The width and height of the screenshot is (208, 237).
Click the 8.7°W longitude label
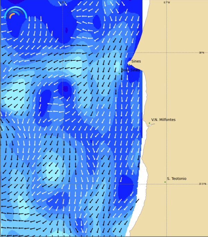click(x=167, y=2)
